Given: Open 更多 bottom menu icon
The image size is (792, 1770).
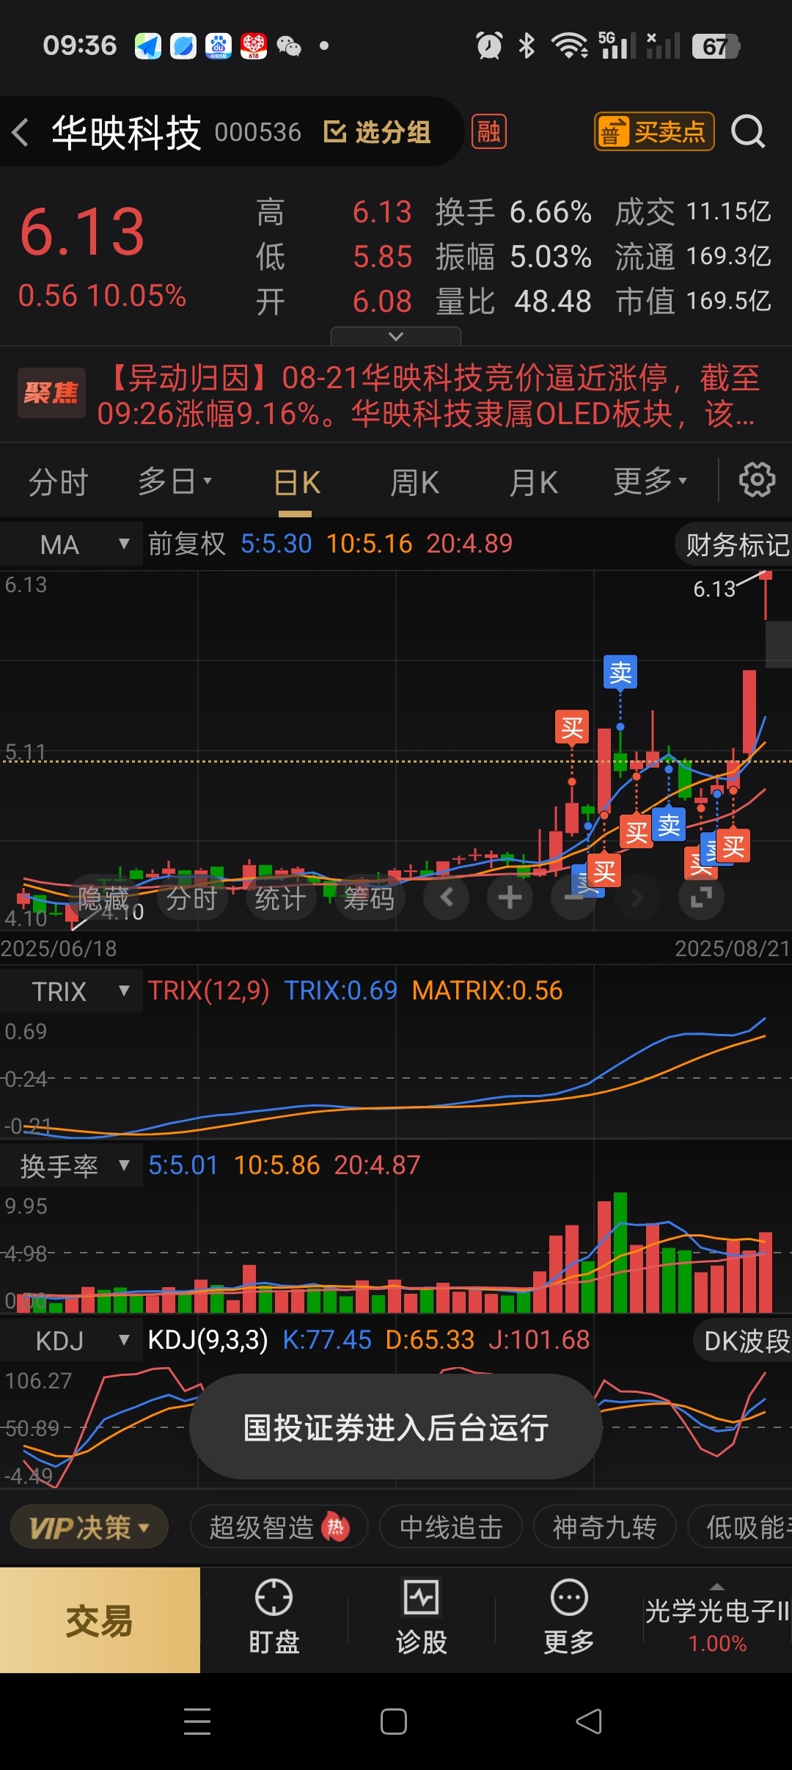Looking at the screenshot, I should point(569,1617).
